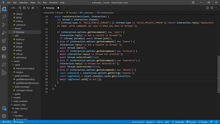The image size is (220, 124).
Task: Click the commands breadcrumb
Action: pyautogui.click(x=48, y=13)
